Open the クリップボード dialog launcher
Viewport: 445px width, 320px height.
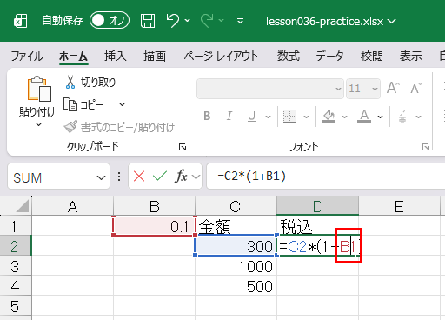coord(183,147)
